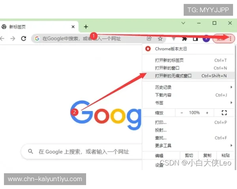Image resolution: width=237 pixels, height=189 pixels.
Task: Open the three-dot Chrome menu
Action: [231, 39]
